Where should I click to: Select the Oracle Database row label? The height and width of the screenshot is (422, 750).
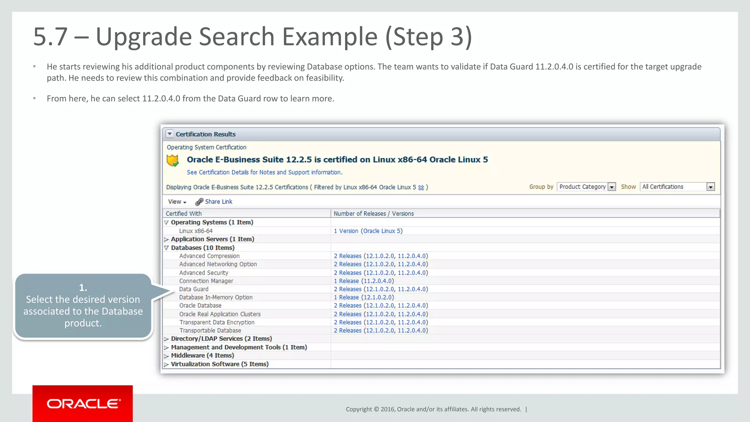click(200, 306)
